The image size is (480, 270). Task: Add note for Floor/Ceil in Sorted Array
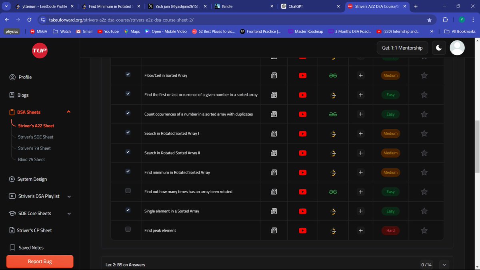(x=361, y=75)
